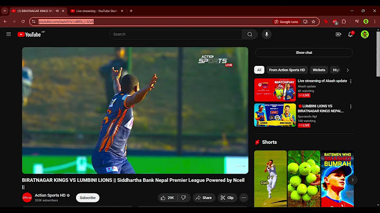Open the red extension icon with badge
This screenshot has width=380, height=213.
pyautogui.click(x=335, y=22)
